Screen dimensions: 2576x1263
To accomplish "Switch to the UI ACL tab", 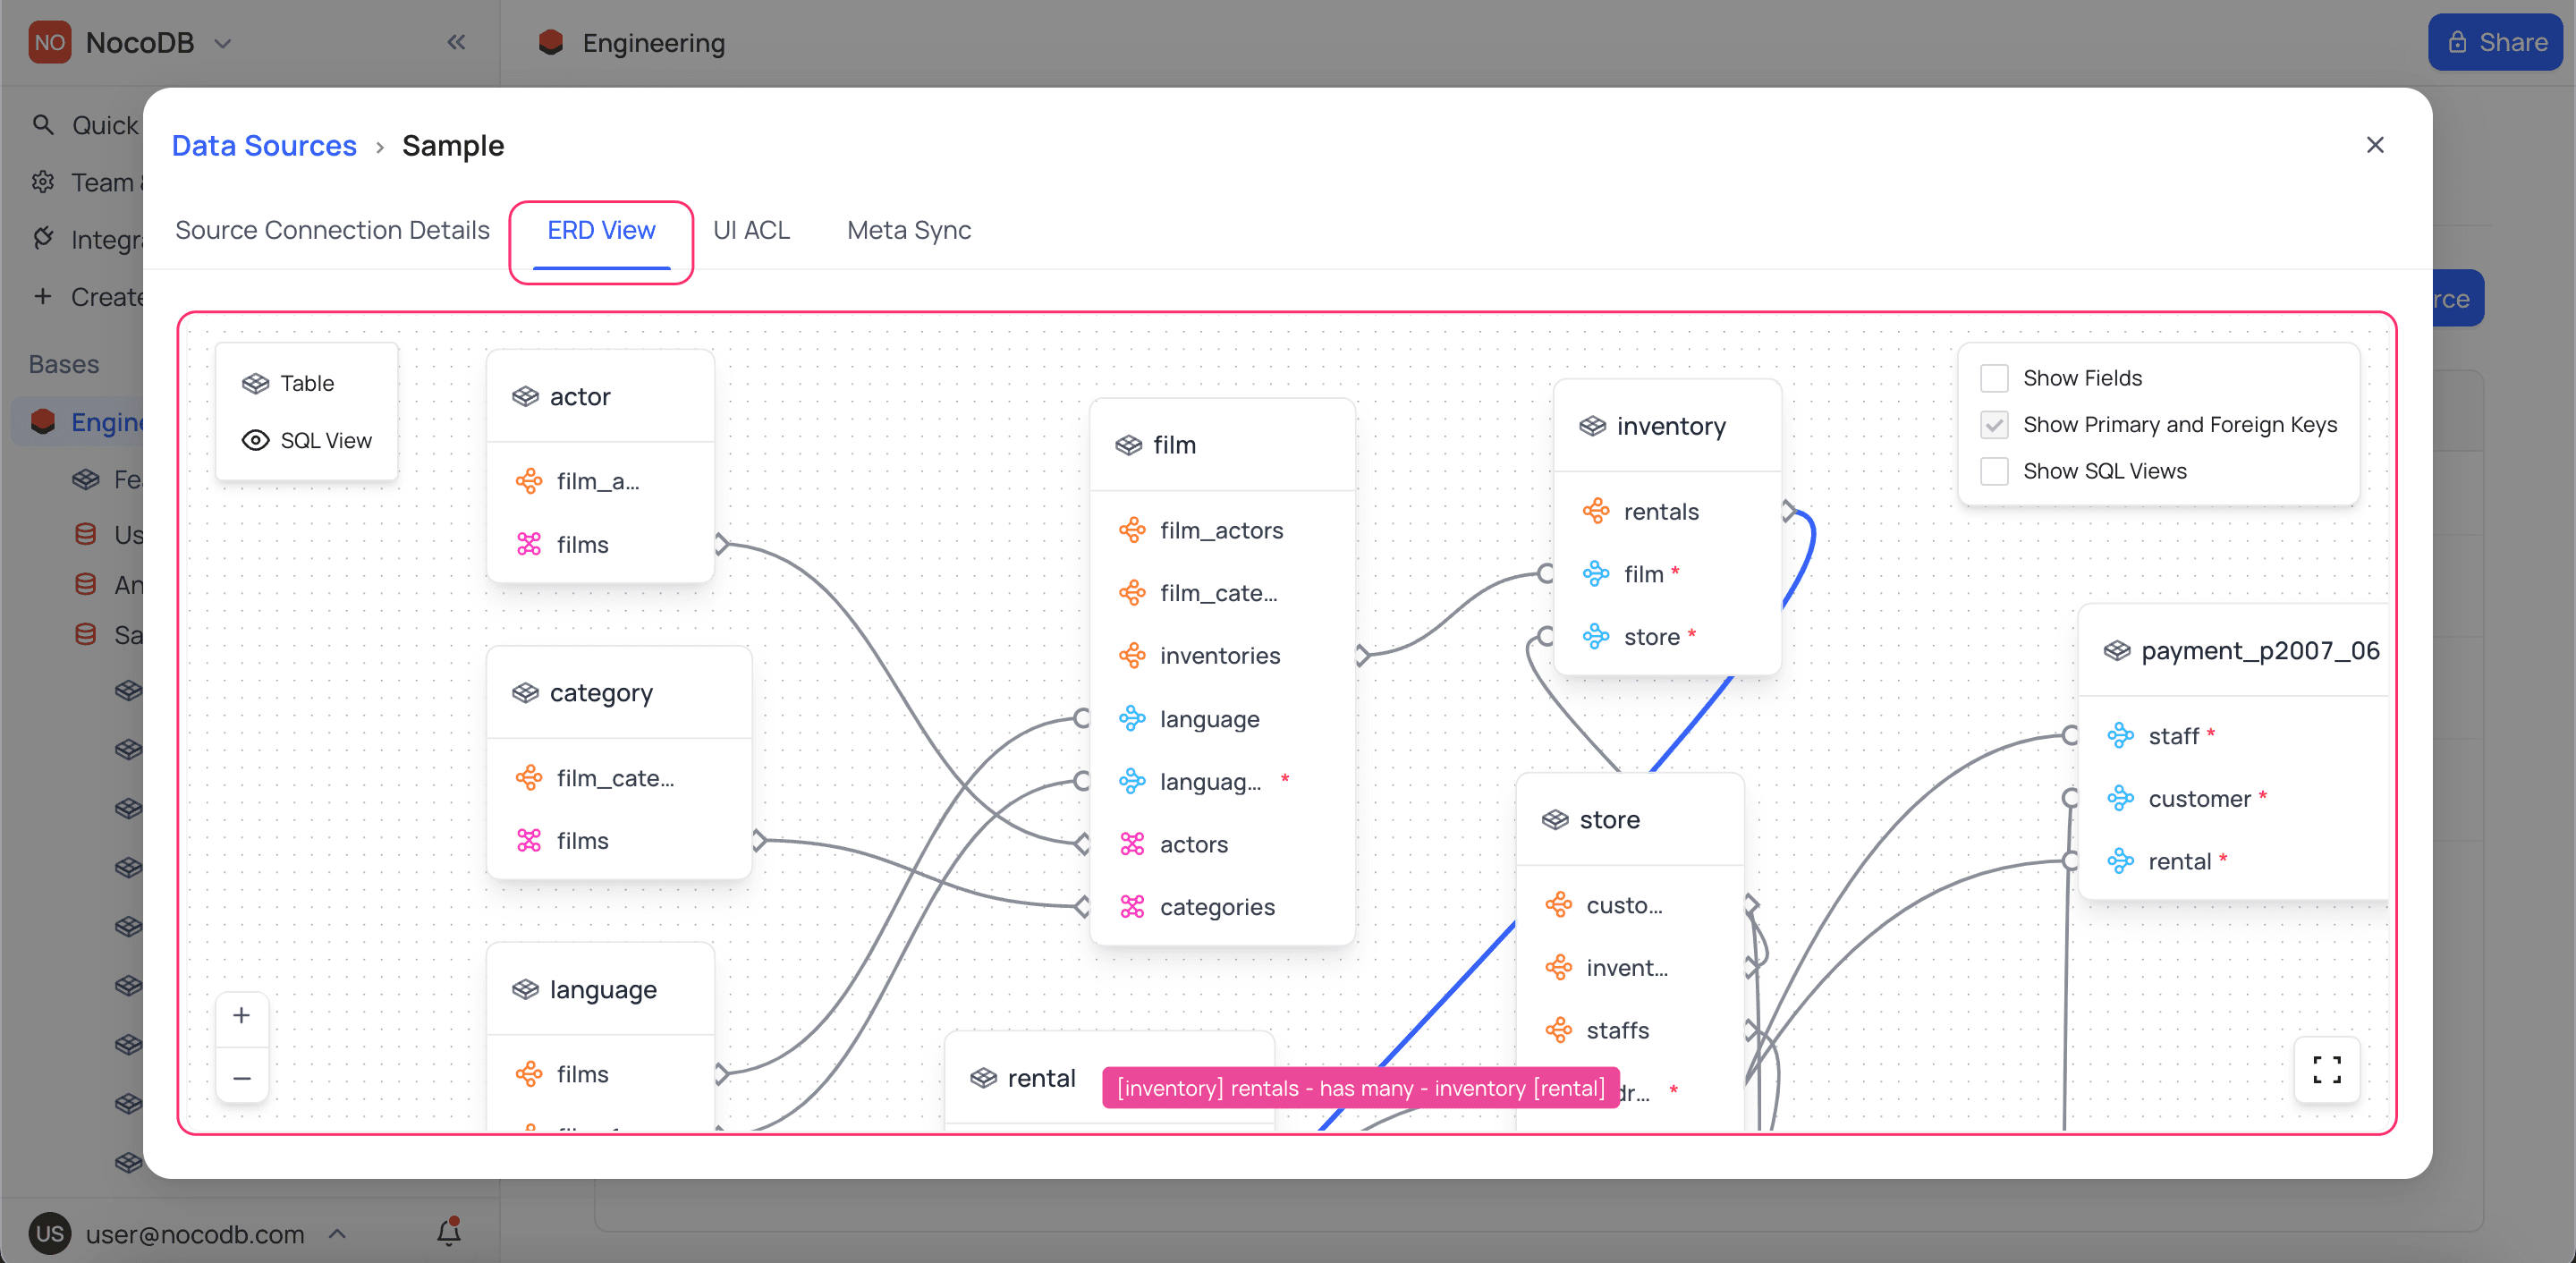I will coord(751,230).
